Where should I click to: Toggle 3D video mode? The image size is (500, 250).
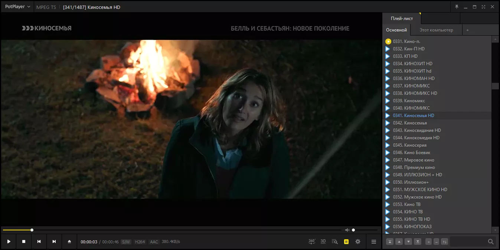click(x=323, y=241)
